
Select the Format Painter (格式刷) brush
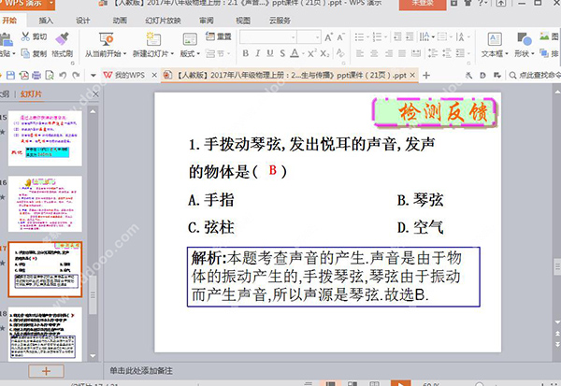[62, 38]
